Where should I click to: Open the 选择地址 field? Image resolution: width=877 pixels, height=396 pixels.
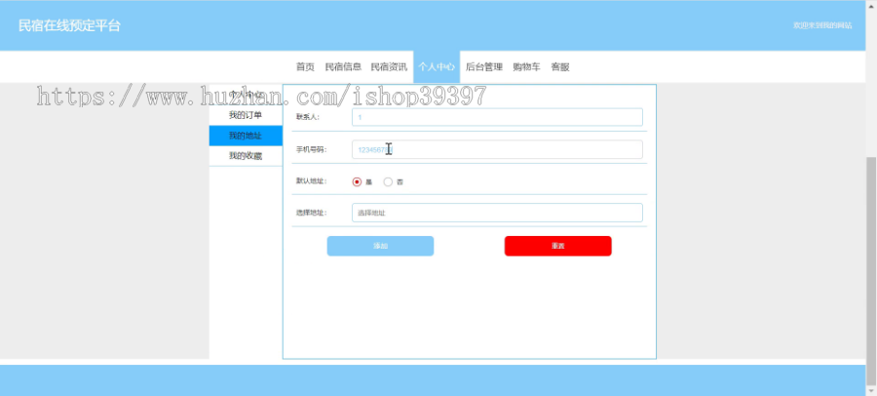pos(497,213)
